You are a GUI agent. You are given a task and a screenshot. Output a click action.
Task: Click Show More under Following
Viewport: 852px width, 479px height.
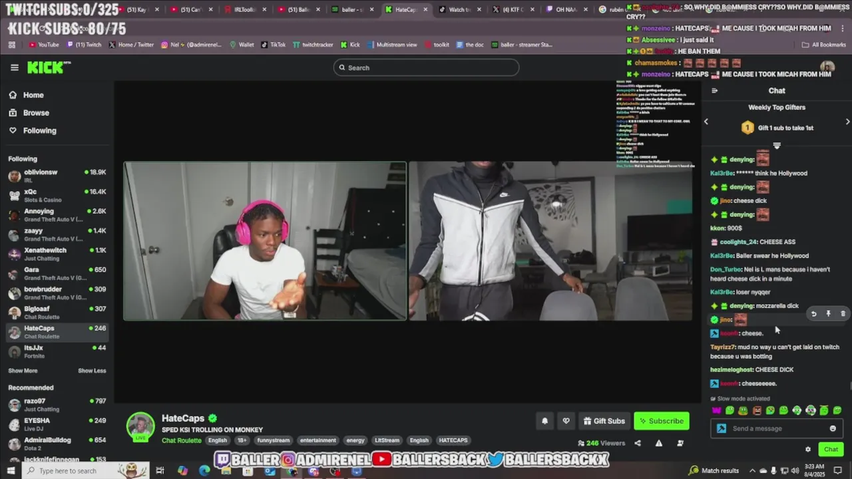[23, 371]
